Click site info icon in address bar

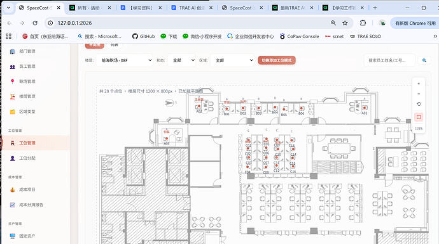coord(50,23)
